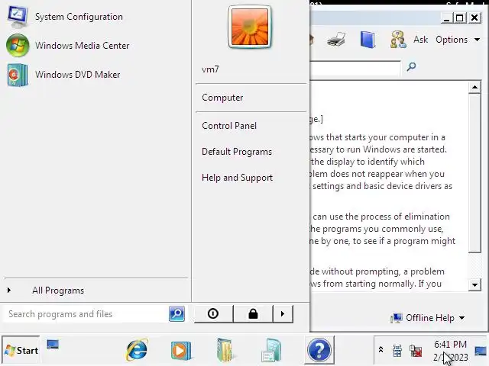This screenshot has width=489, height=366.
Task: Click the Search programs and files box
Action: pyautogui.click(x=85, y=313)
